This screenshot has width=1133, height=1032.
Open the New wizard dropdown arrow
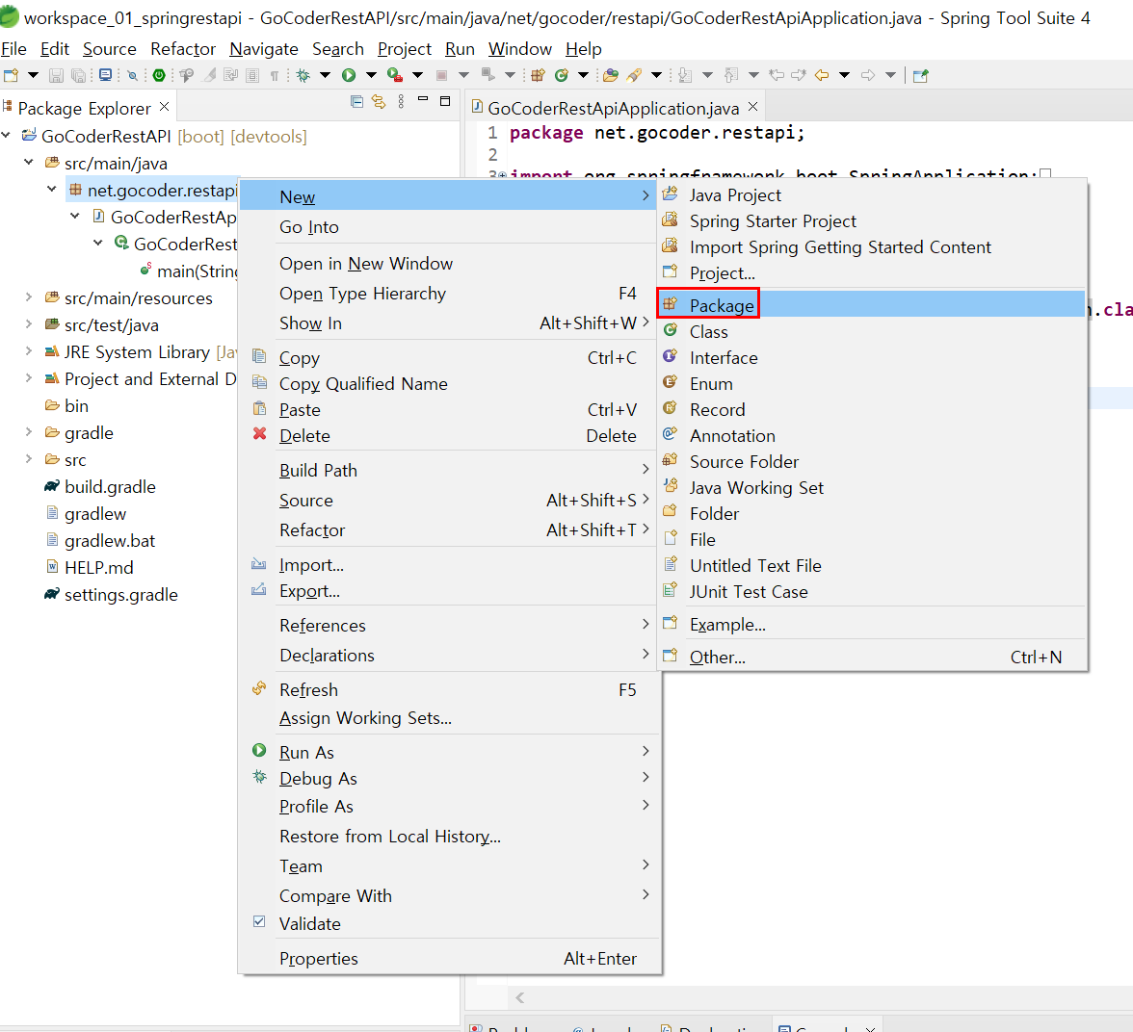click(x=33, y=75)
